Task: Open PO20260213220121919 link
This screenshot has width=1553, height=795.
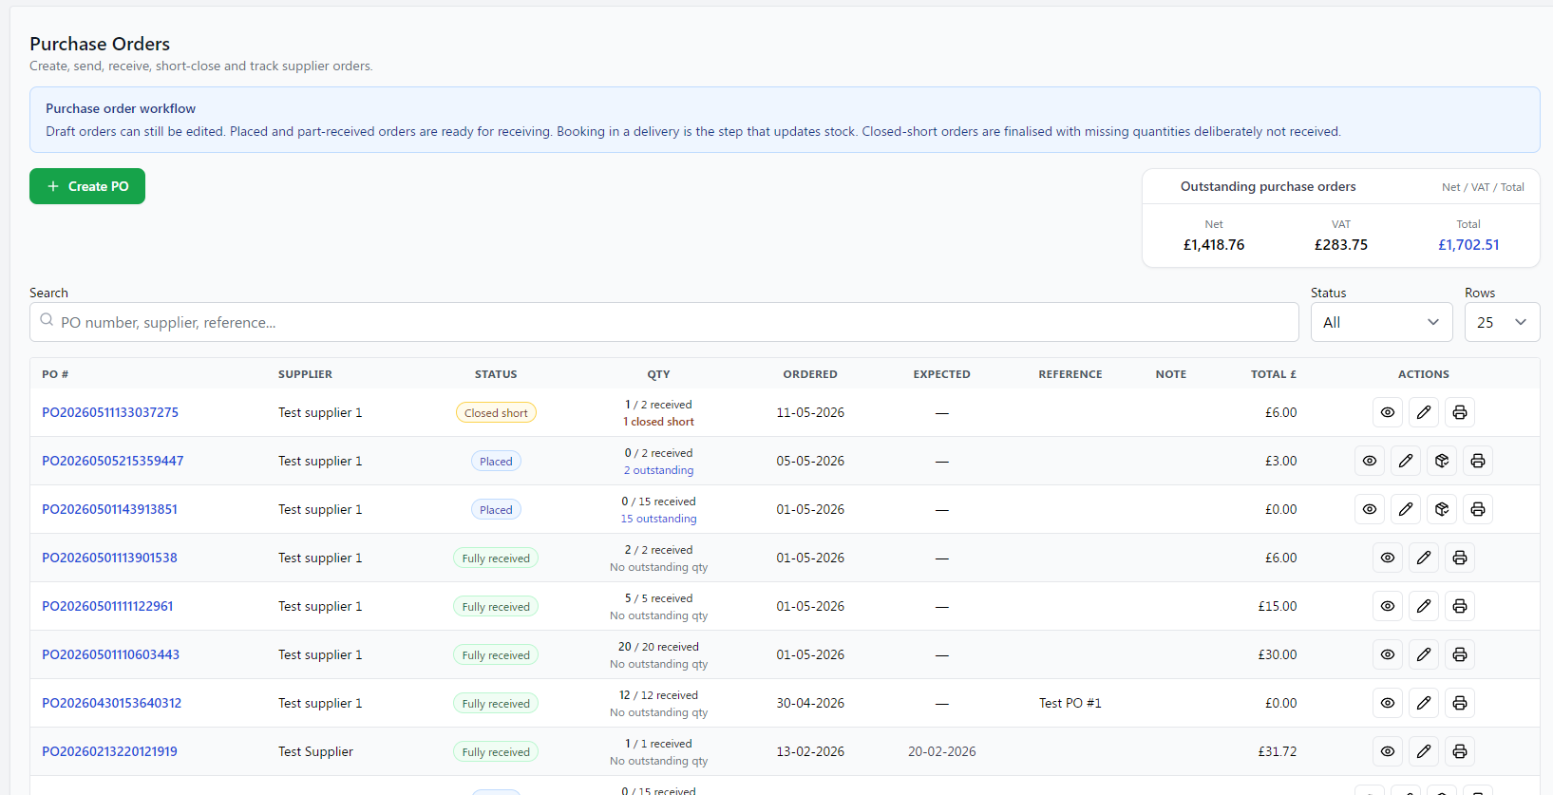Action: click(109, 751)
